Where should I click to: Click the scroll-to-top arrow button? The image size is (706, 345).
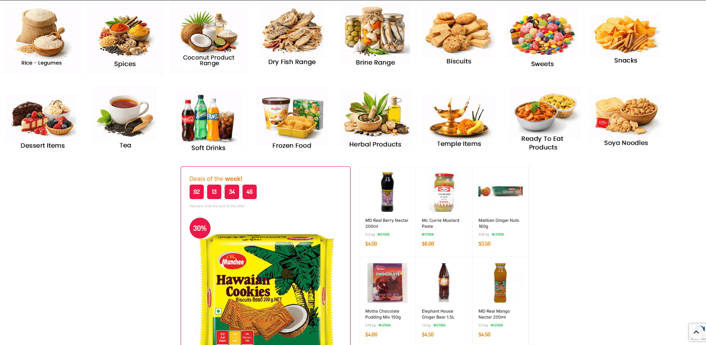pos(696,332)
